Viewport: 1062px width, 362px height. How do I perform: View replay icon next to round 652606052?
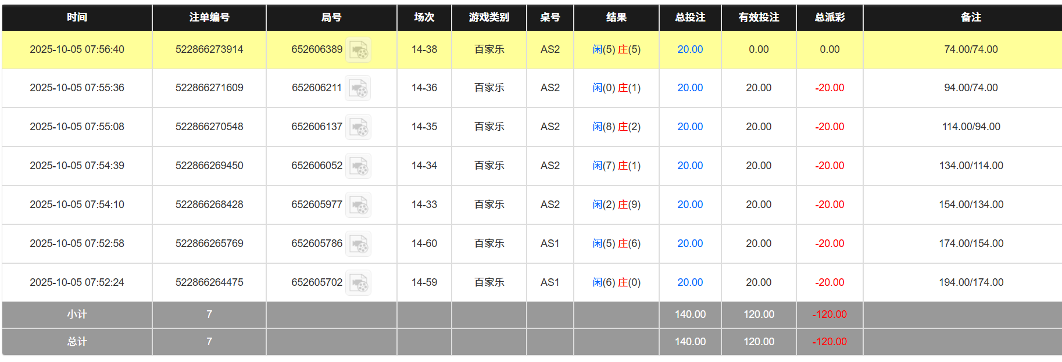pyautogui.click(x=359, y=166)
